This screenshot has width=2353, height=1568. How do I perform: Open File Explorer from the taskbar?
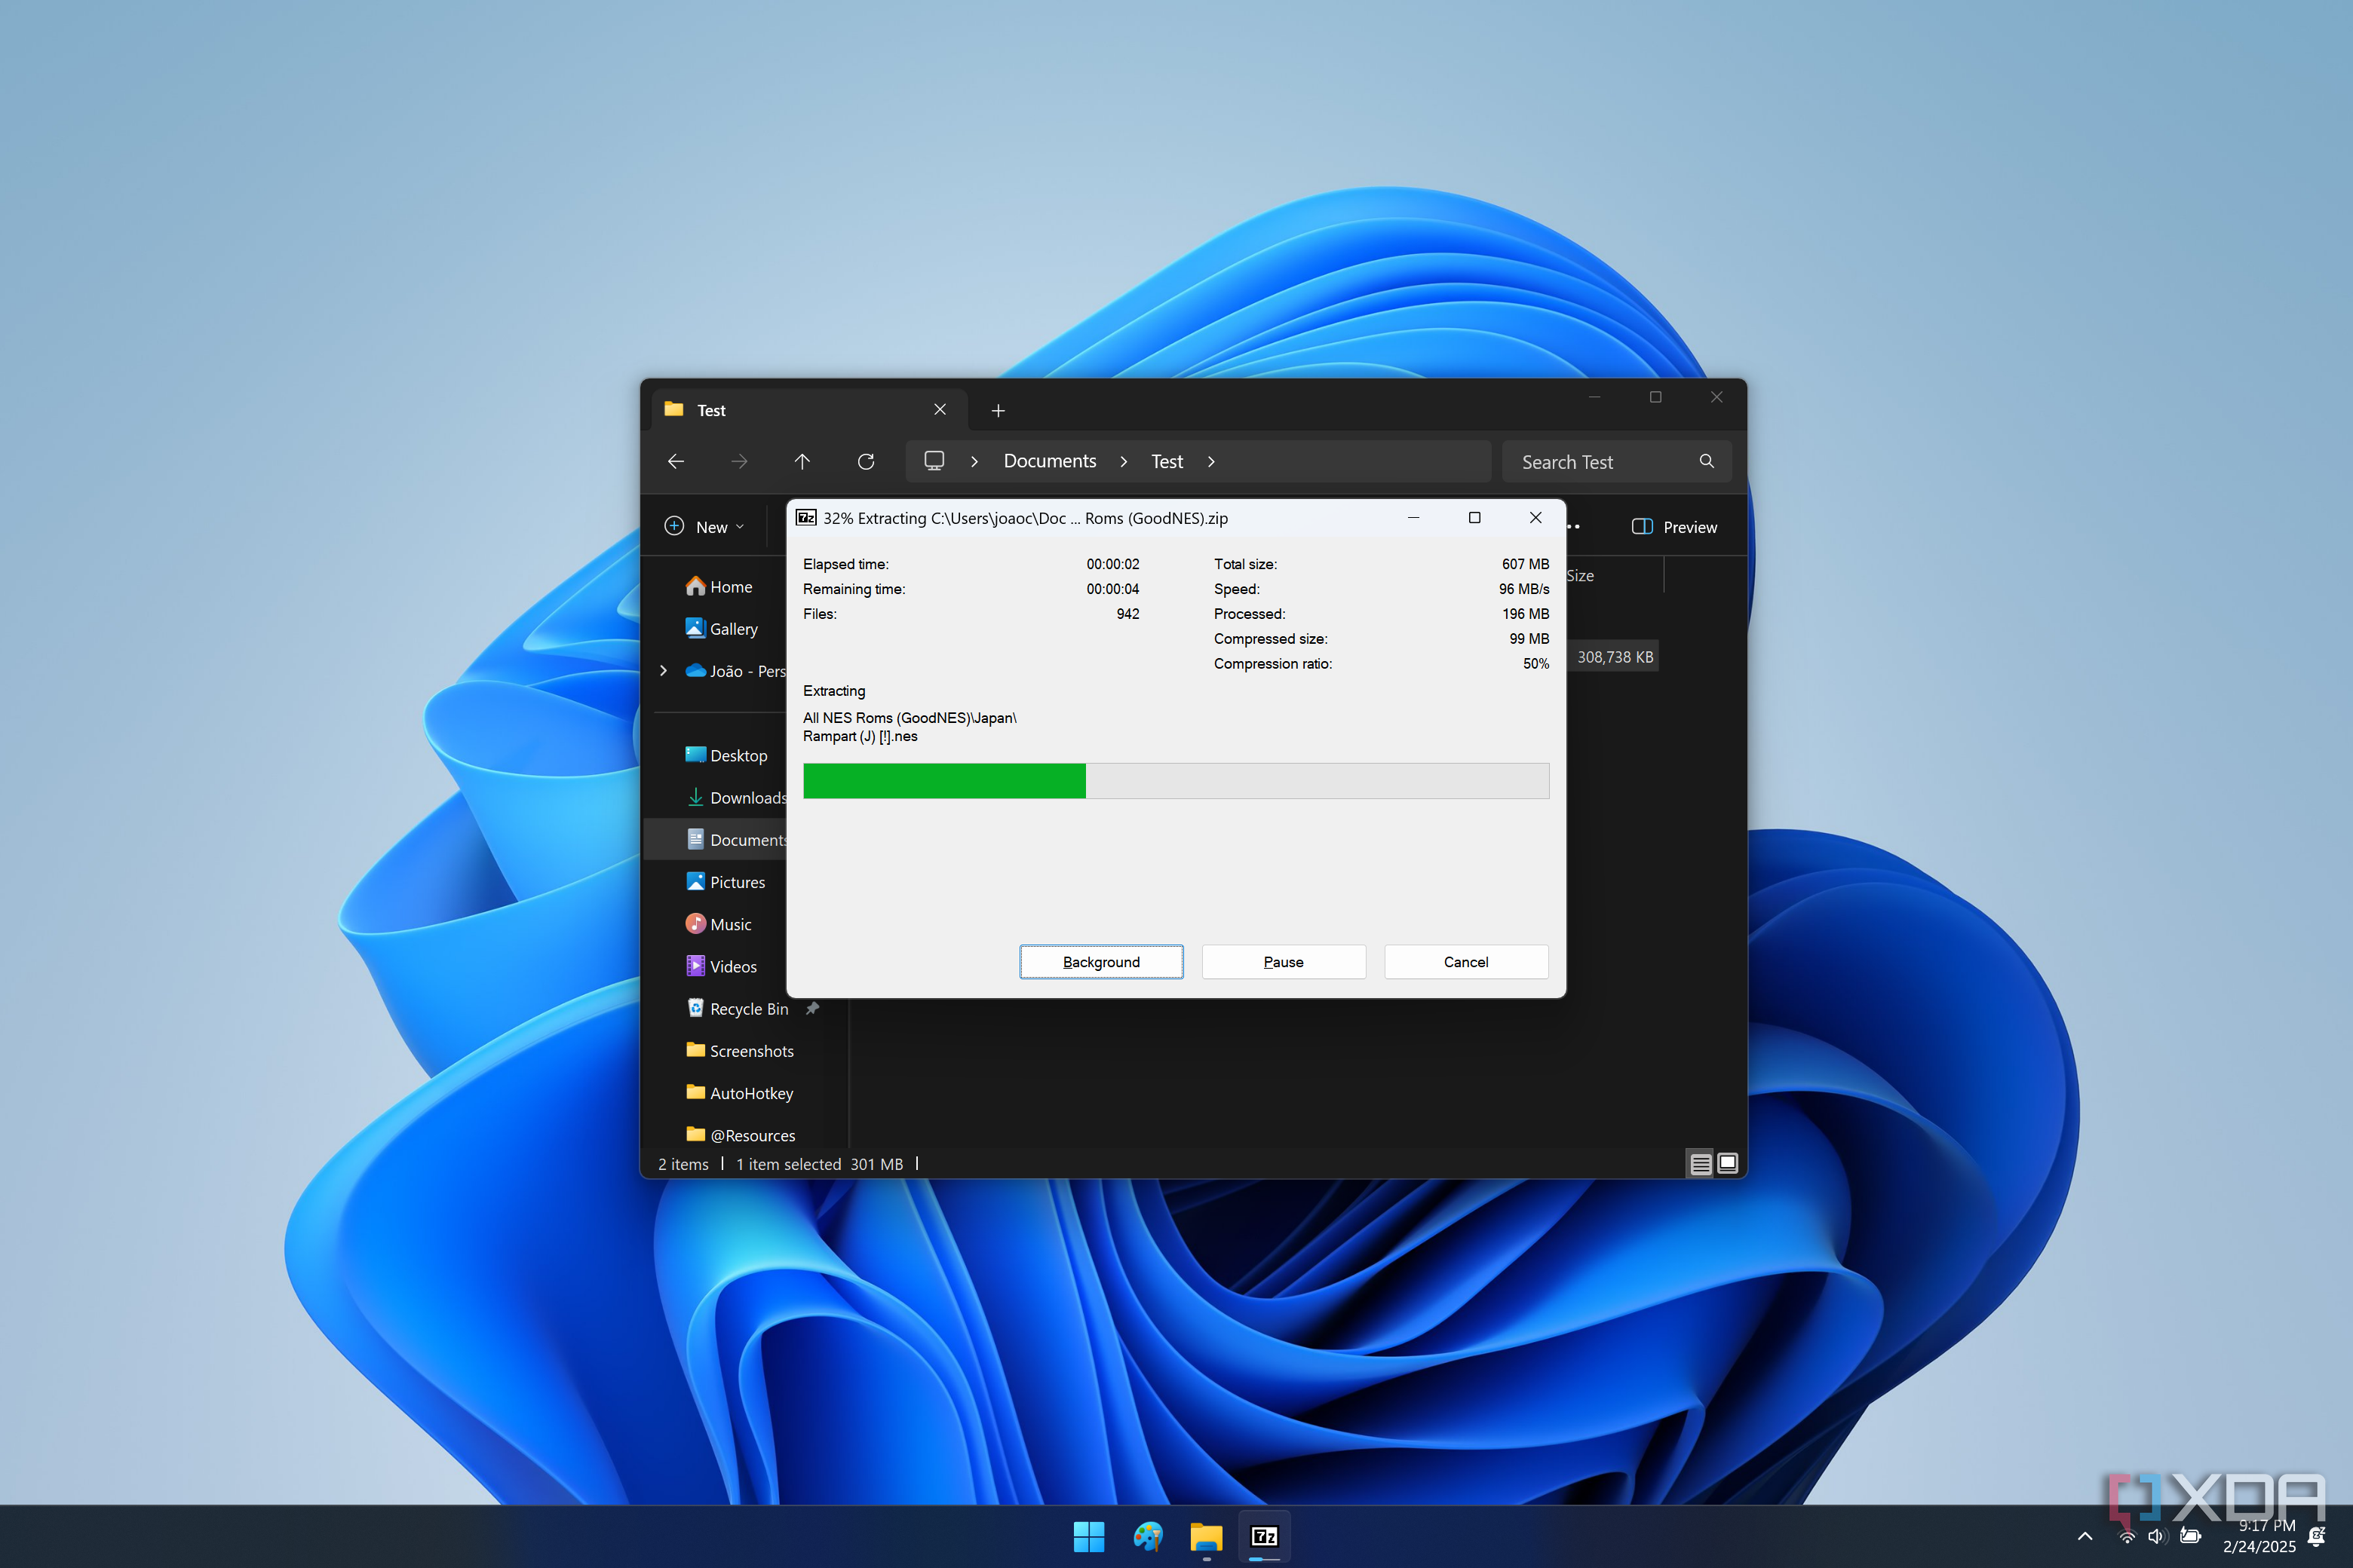[1205, 1536]
